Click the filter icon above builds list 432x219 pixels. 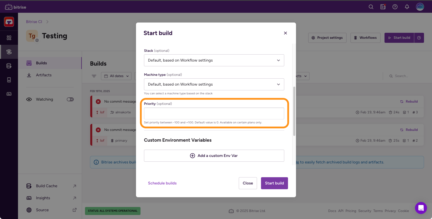(x=94, y=76)
